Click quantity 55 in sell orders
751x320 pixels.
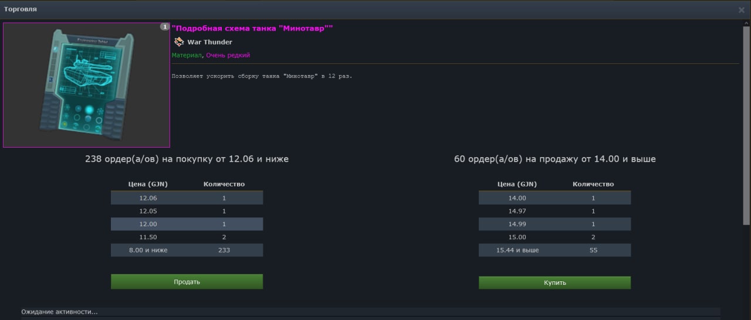click(593, 250)
